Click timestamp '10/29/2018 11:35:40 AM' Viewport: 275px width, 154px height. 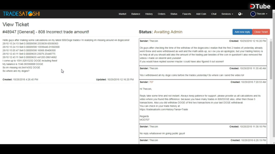point(253,68)
